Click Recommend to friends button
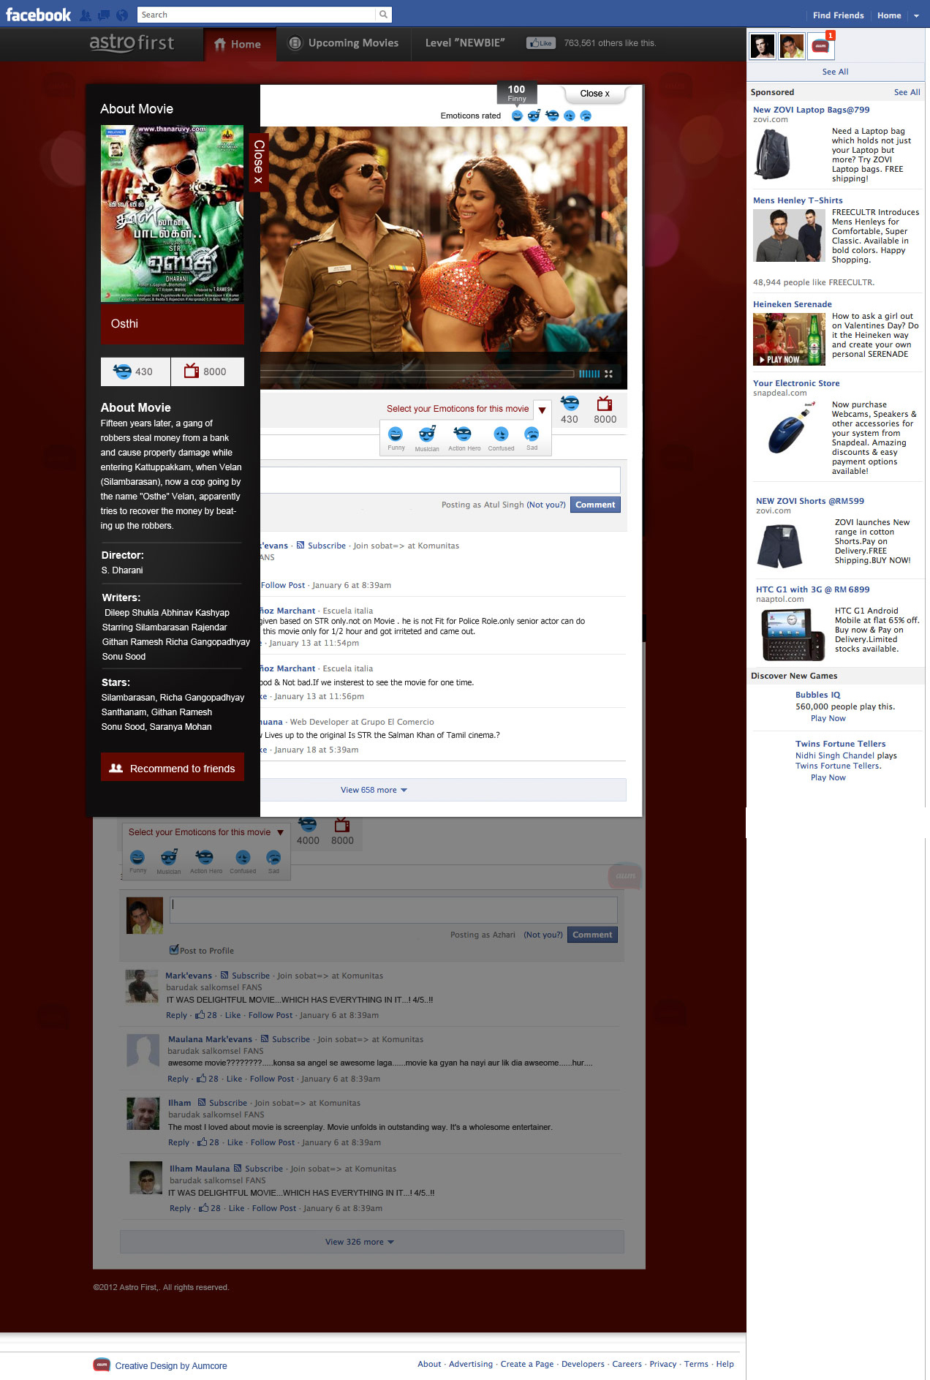Image resolution: width=930 pixels, height=1380 pixels. (x=173, y=768)
